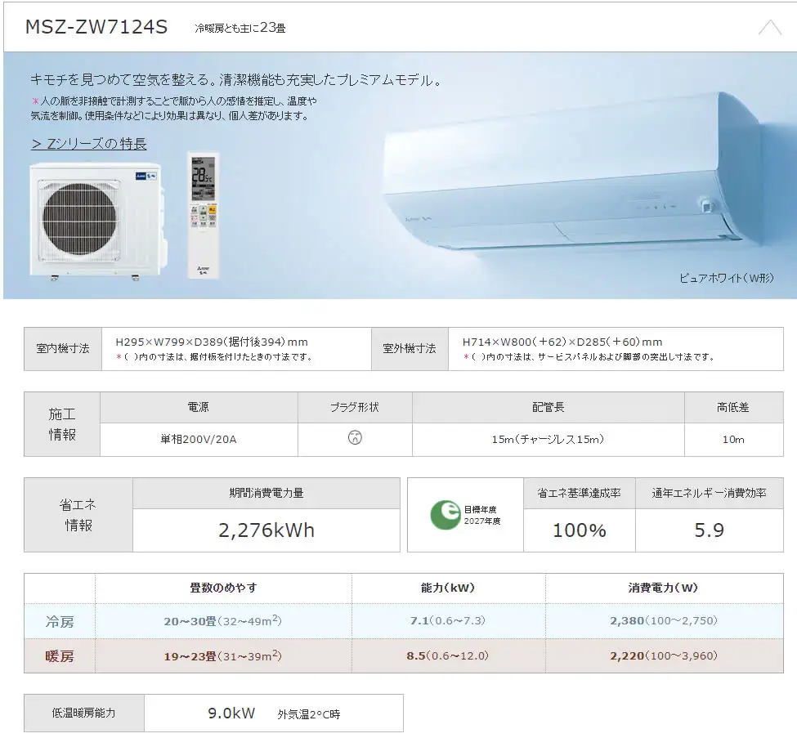Click the 外気温2℃時 note
Viewport: 797px width, 738px height.
pos(308,714)
